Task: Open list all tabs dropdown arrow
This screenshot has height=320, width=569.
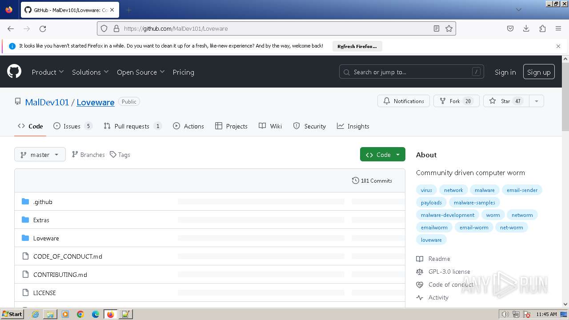Action: point(519,10)
